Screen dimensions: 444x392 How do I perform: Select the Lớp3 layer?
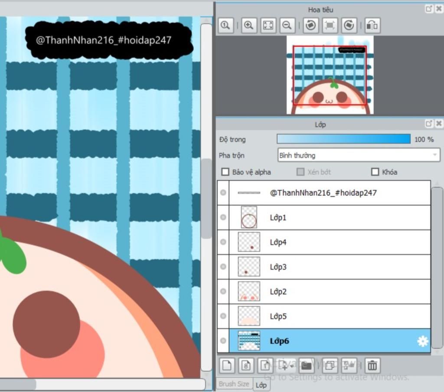point(330,267)
